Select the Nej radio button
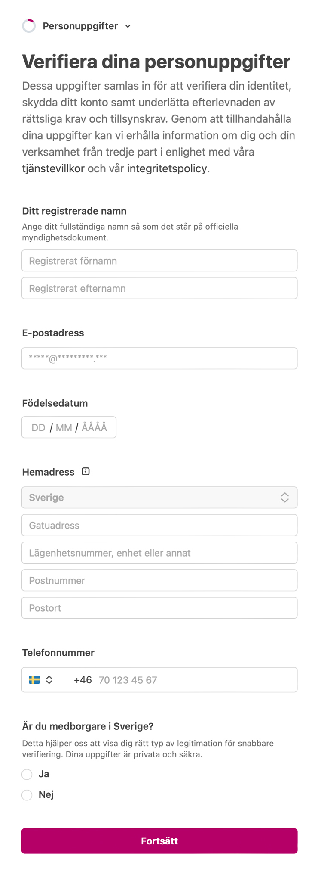318x878 pixels. (27, 795)
